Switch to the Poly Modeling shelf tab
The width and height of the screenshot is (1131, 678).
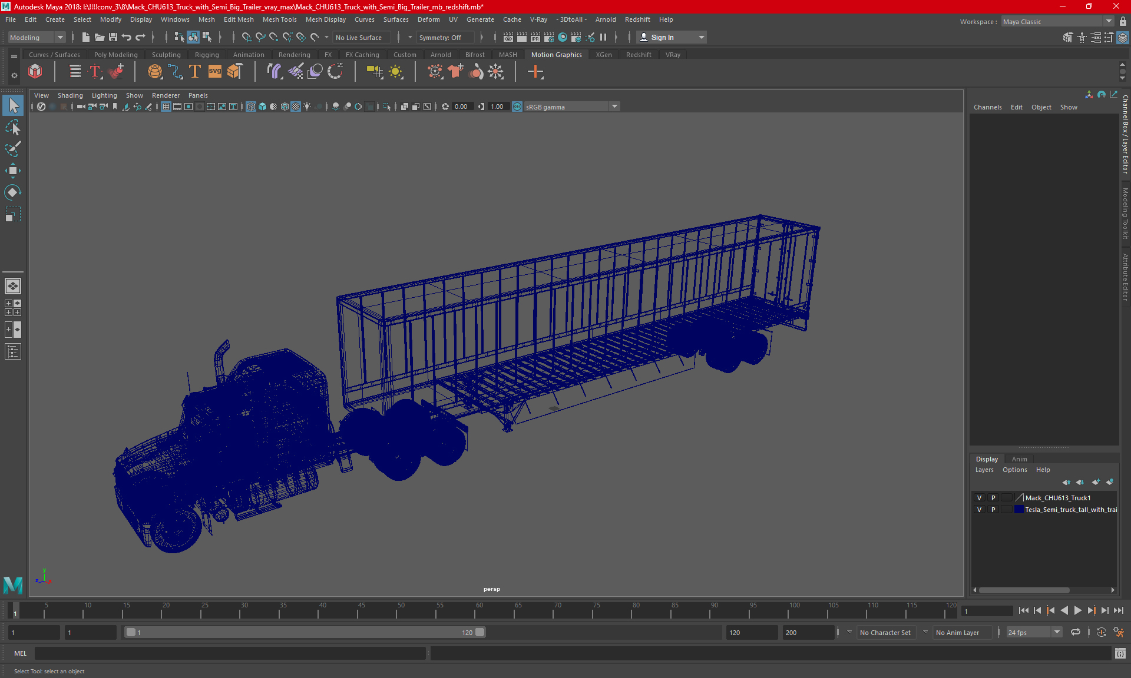[x=115, y=55]
